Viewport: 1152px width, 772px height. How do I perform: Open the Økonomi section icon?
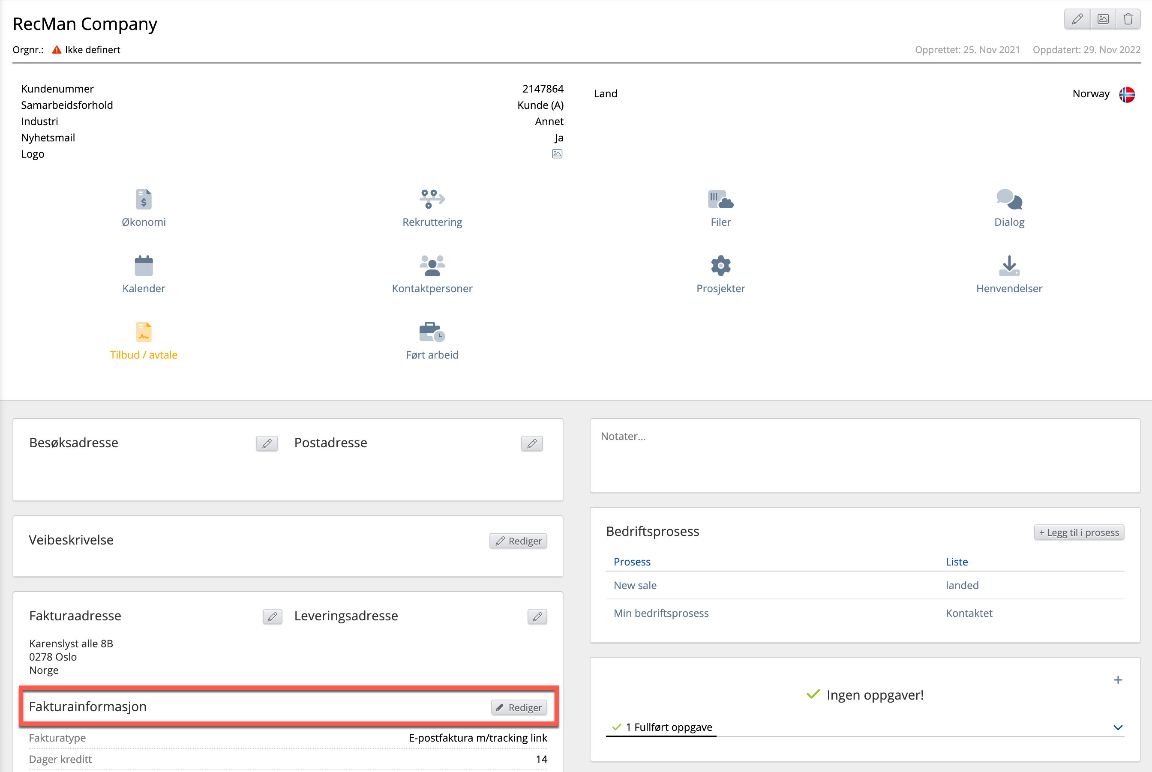coord(143,199)
